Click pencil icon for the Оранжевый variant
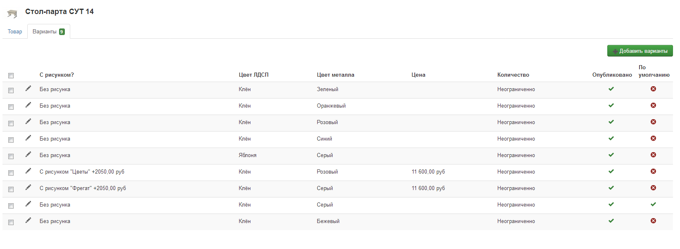 tap(28, 105)
